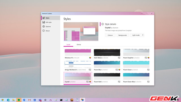Close the Stardock Curtains window
This screenshot has width=181, height=102.
(152, 14)
